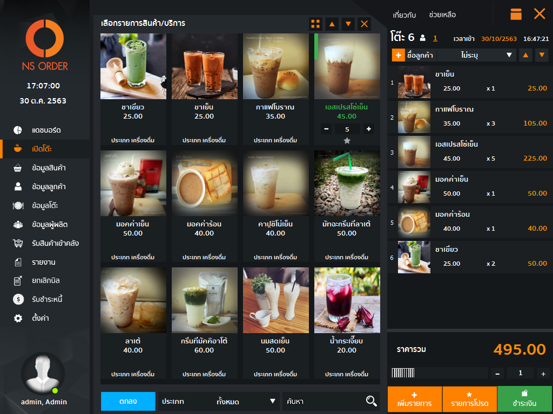Click the dollar coin icon รับชำระหนี้

tap(18, 299)
